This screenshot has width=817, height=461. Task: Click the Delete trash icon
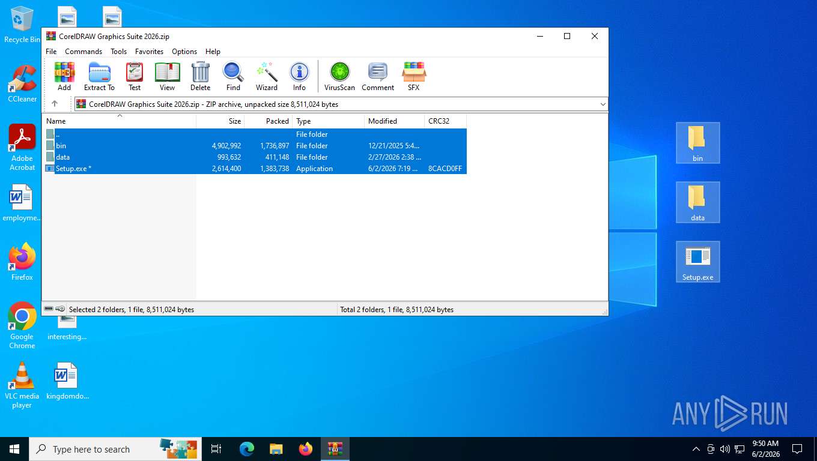(200, 76)
